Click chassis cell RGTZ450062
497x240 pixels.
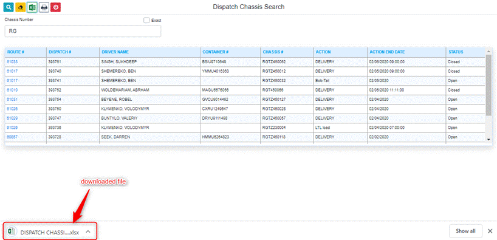(287, 62)
